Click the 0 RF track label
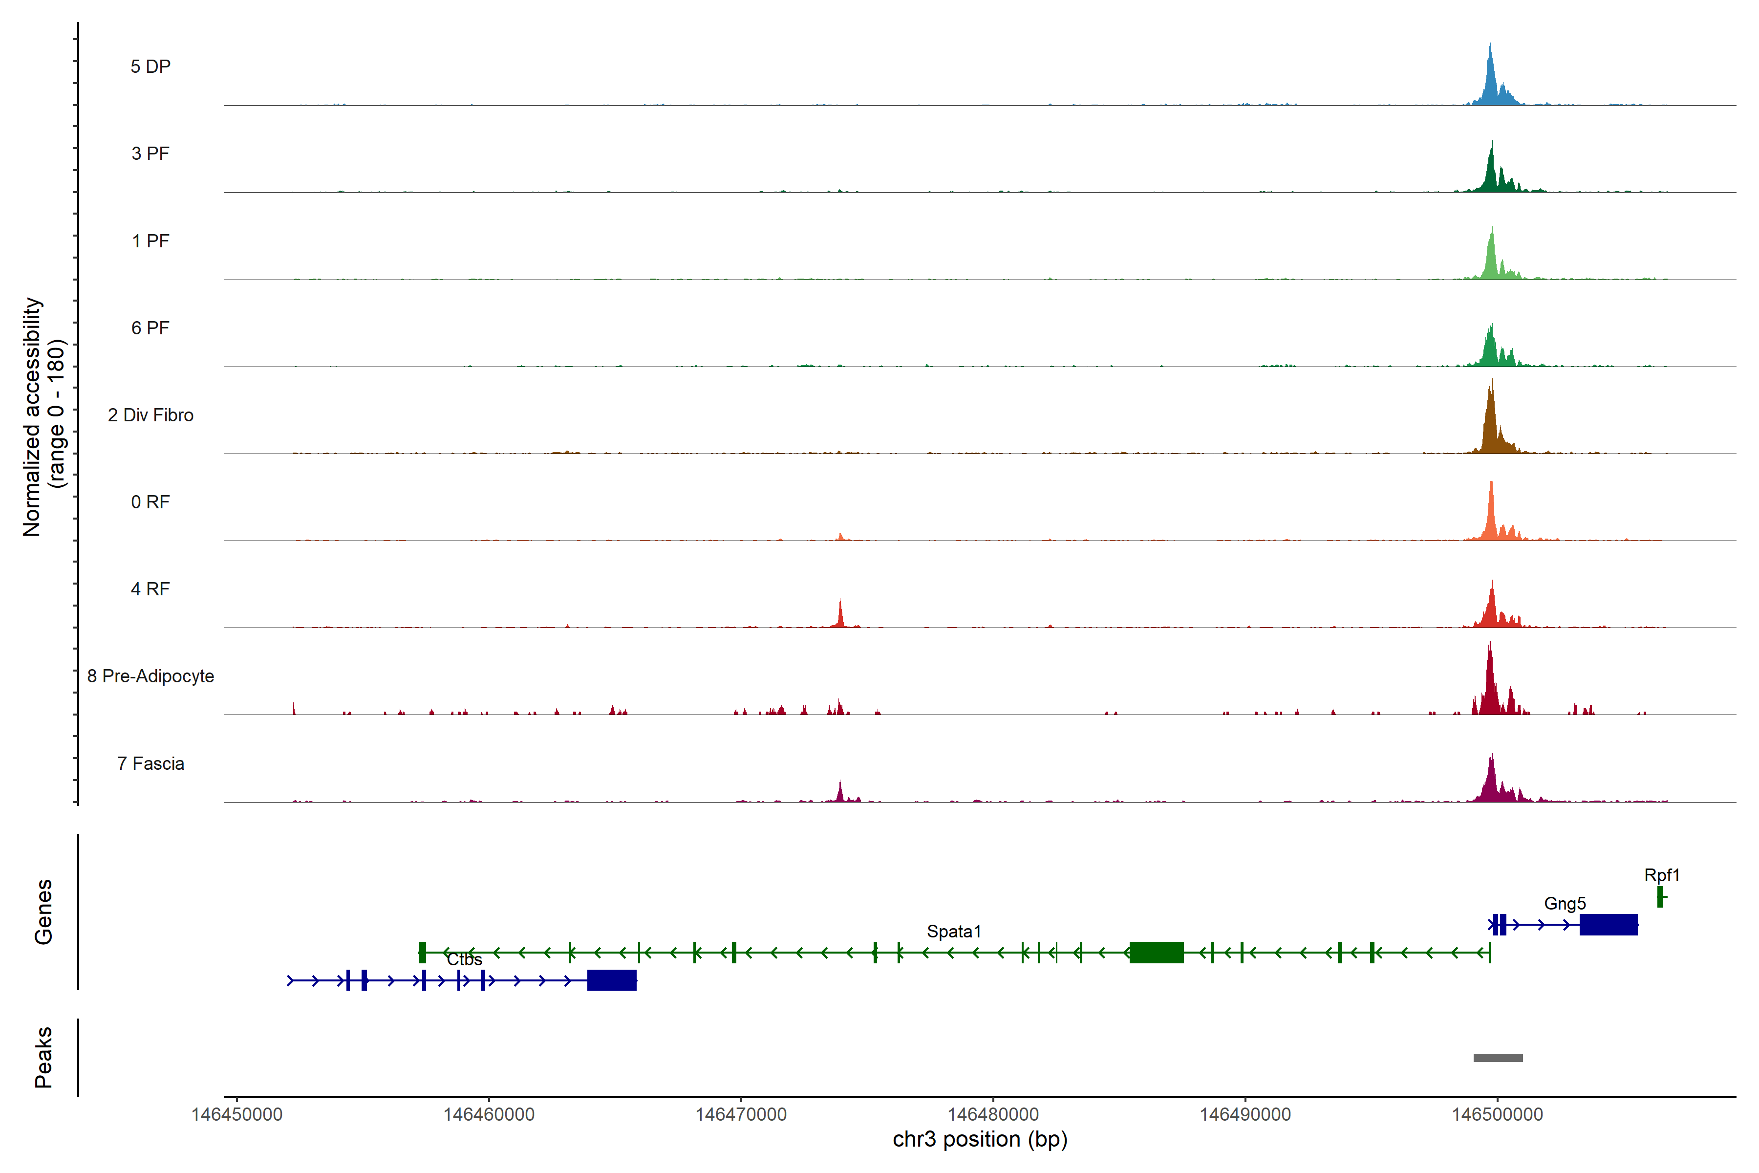 point(150,502)
